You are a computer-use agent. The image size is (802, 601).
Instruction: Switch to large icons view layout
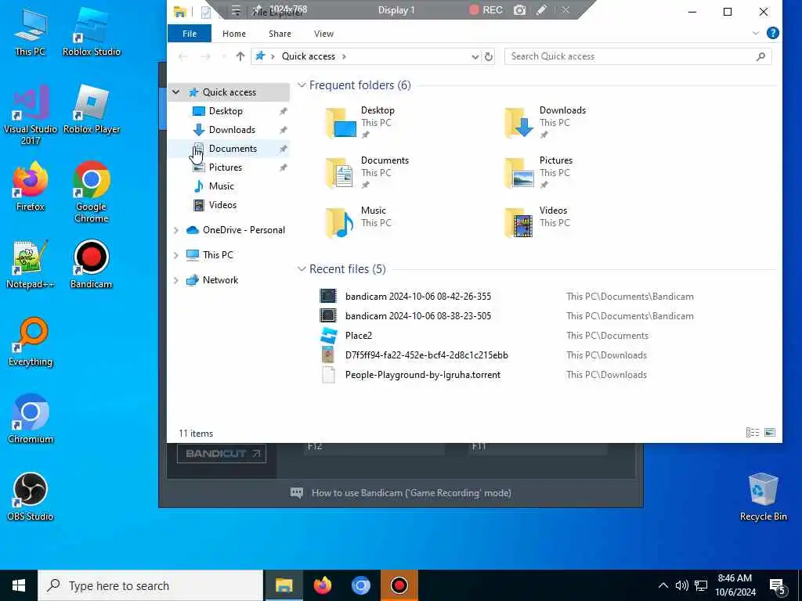(x=770, y=433)
